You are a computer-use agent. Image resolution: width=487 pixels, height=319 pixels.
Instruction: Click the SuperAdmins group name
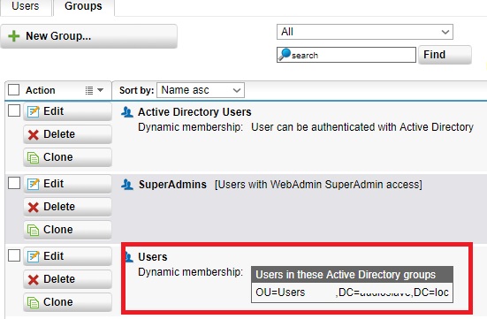[172, 185]
